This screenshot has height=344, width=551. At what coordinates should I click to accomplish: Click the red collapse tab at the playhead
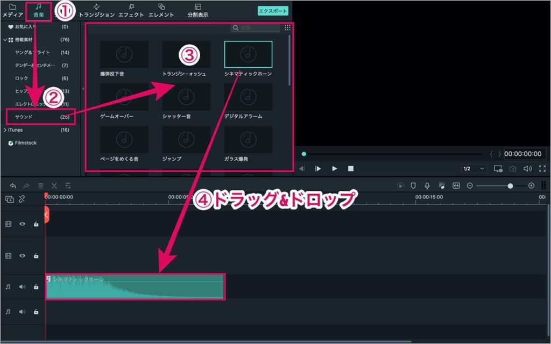[47, 215]
